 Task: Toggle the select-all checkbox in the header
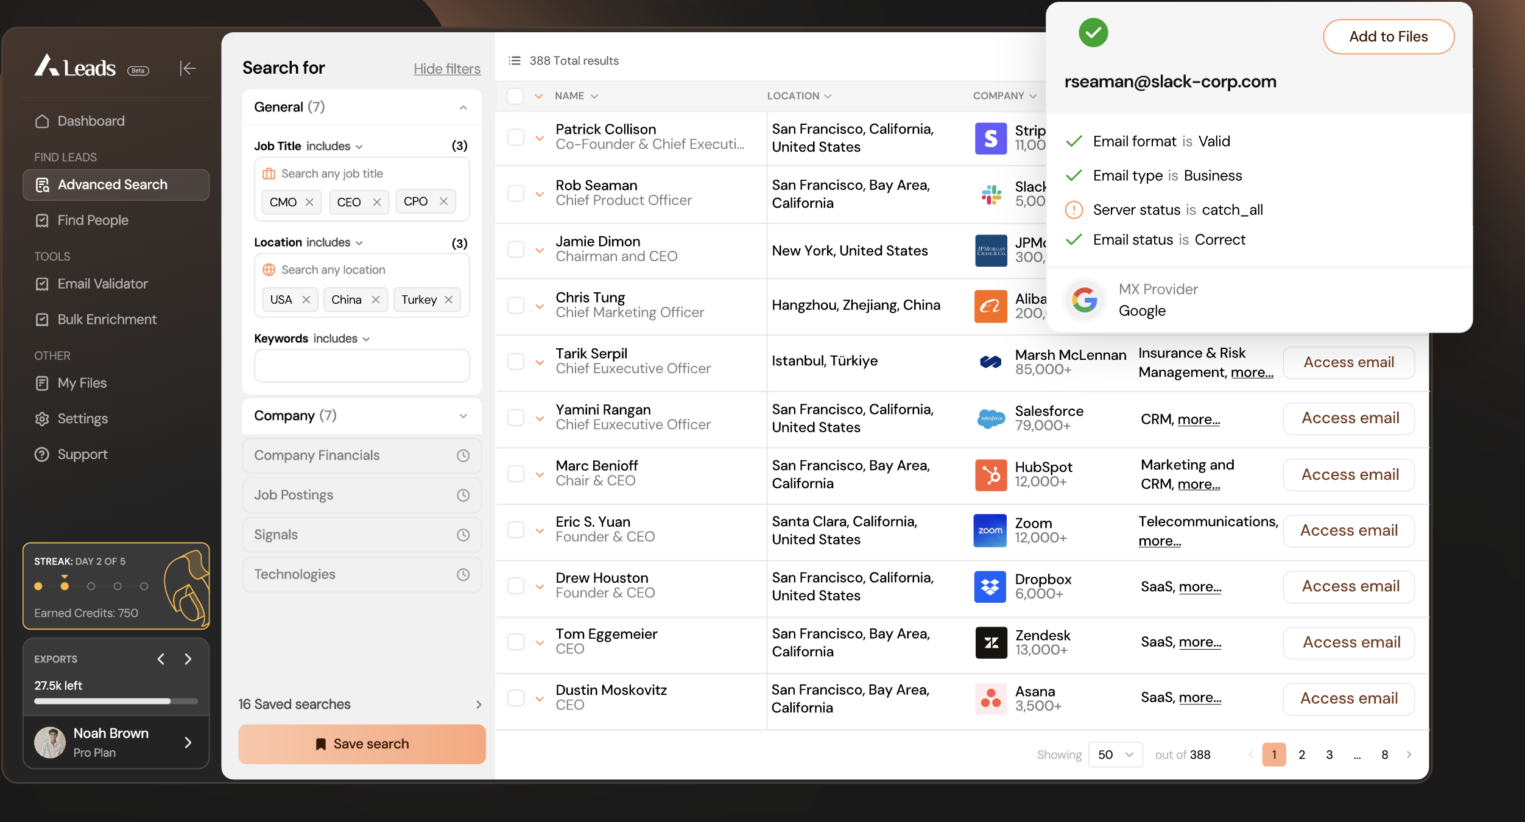point(515,96)
